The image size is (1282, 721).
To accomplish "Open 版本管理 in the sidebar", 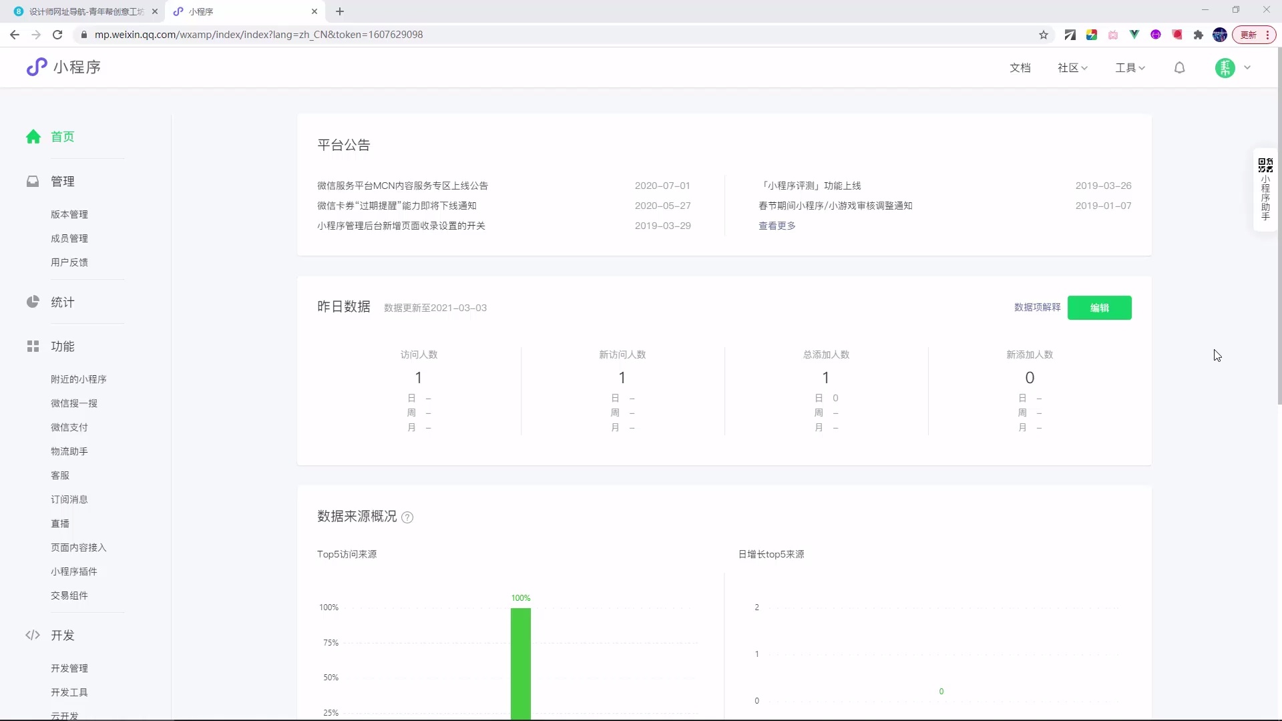I will [x=69, y=214].
